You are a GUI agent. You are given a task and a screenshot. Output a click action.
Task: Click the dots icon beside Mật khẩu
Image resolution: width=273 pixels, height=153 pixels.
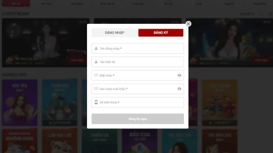pos(96,75)
